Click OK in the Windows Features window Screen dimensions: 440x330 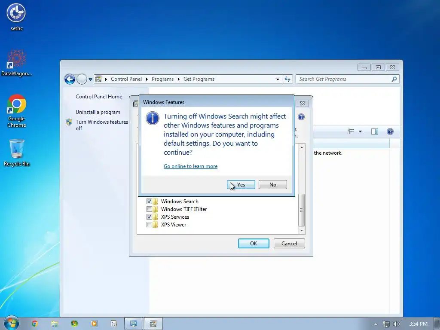254,243
